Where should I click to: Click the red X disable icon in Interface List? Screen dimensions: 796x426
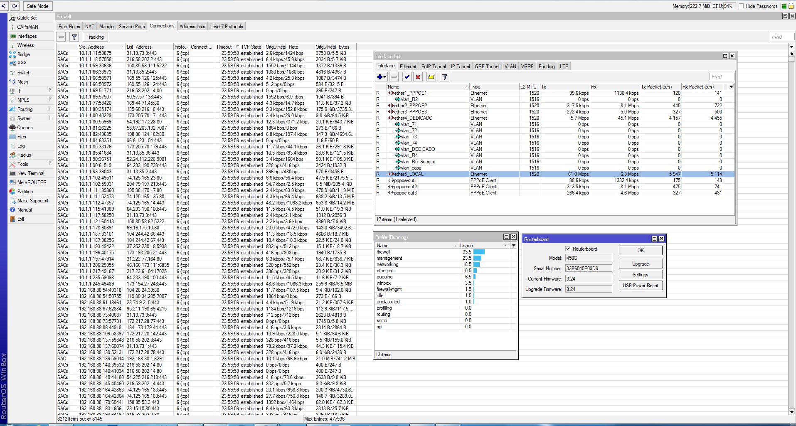(x=418, y=77)
